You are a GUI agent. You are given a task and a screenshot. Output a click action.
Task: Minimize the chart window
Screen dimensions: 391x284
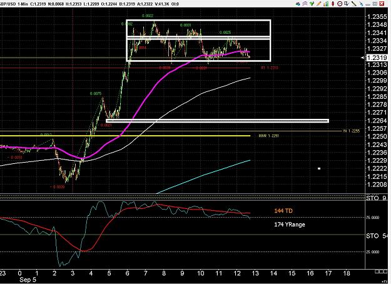(x=368, y=4)
